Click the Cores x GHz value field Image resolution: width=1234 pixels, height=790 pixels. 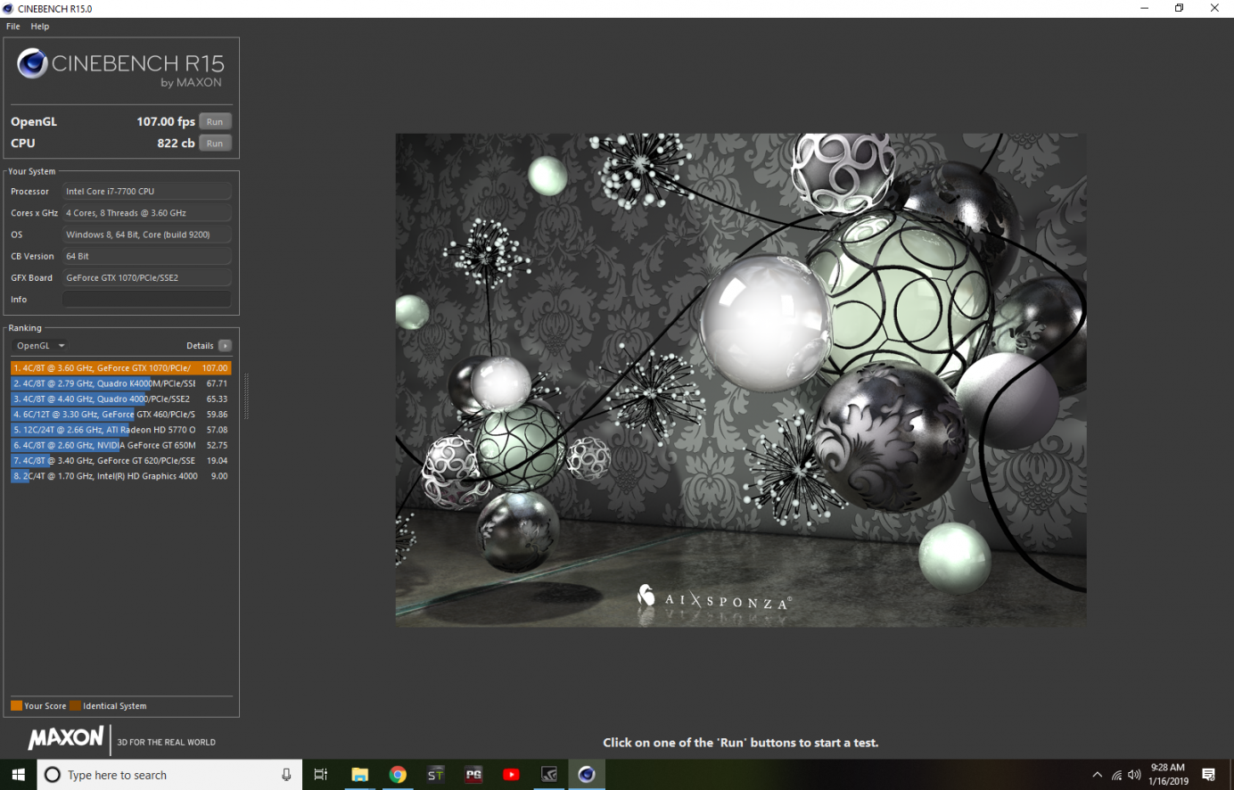coord(147,213)
